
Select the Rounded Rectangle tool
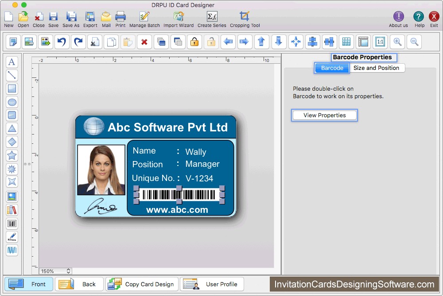pyautogui.click(x=12, y=115)
